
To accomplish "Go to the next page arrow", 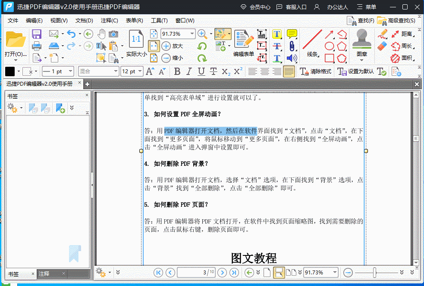I will pos(222,273).
